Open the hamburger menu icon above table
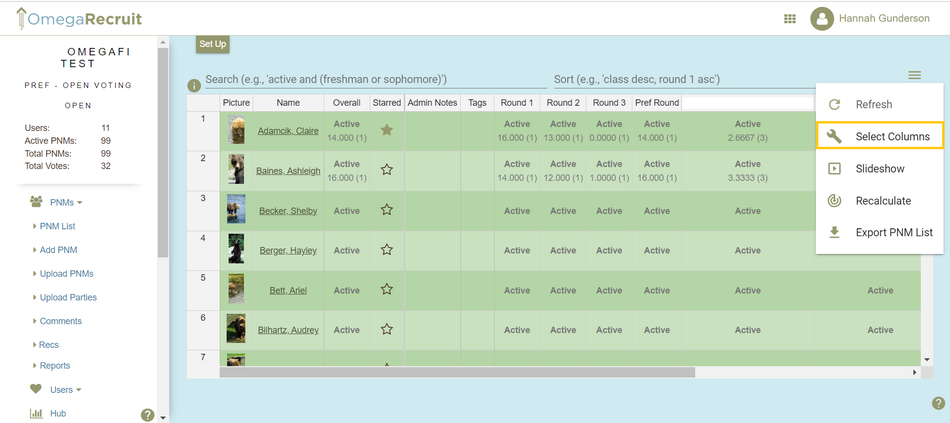The height and width of the screenshot is (423, 950). click(x=914, y=75)
